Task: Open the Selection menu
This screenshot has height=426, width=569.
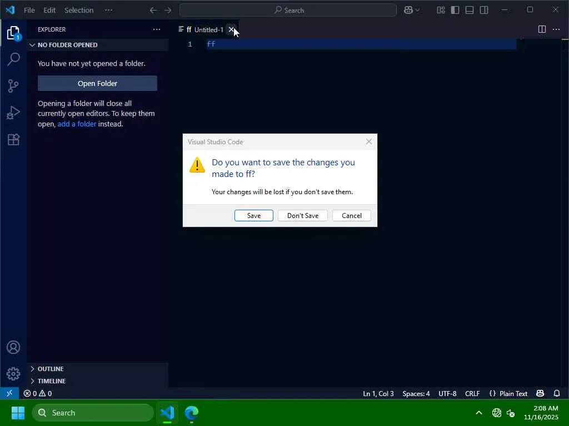Action: coord(79,10)
